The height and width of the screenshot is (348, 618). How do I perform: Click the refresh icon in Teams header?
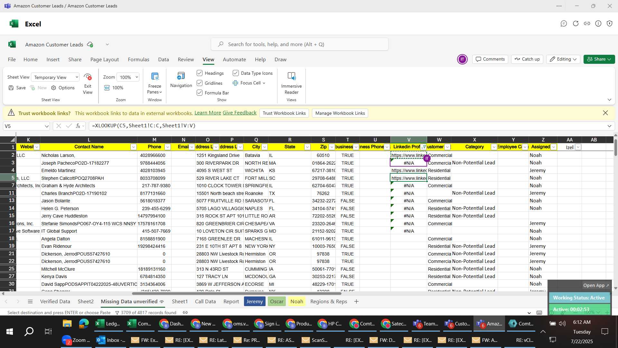point(576,24)
